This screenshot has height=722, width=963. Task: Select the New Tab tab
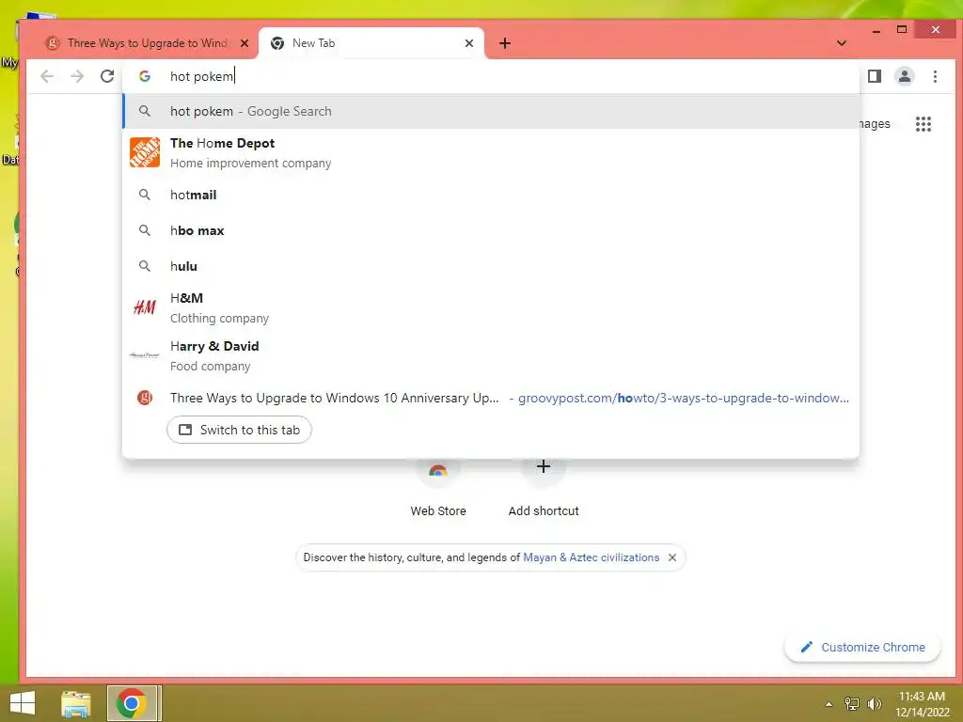[371, 43]
